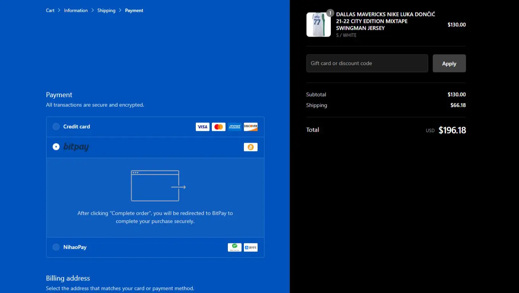Click the item quantity badge on jersey

coord(330,13)
